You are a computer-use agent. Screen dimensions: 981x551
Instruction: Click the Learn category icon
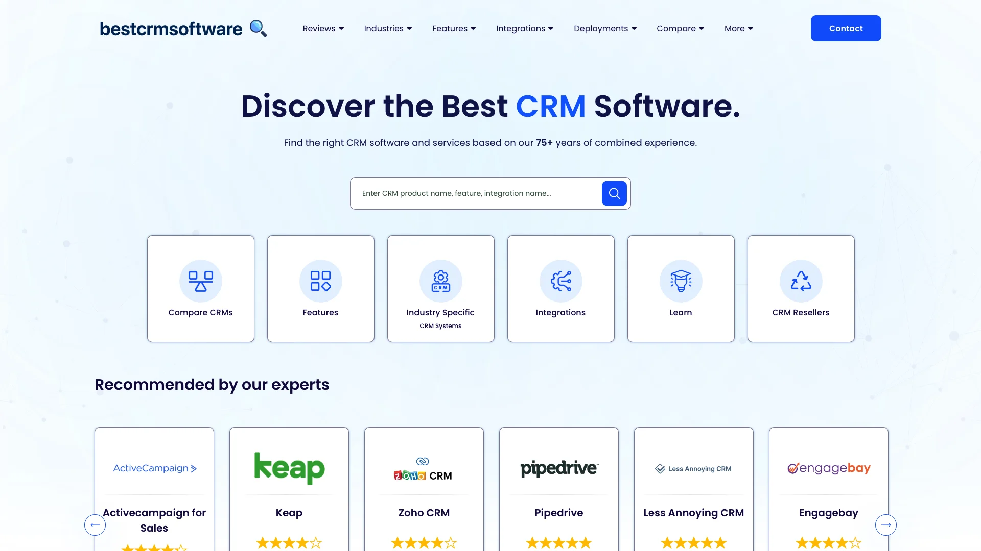point(681,281)
